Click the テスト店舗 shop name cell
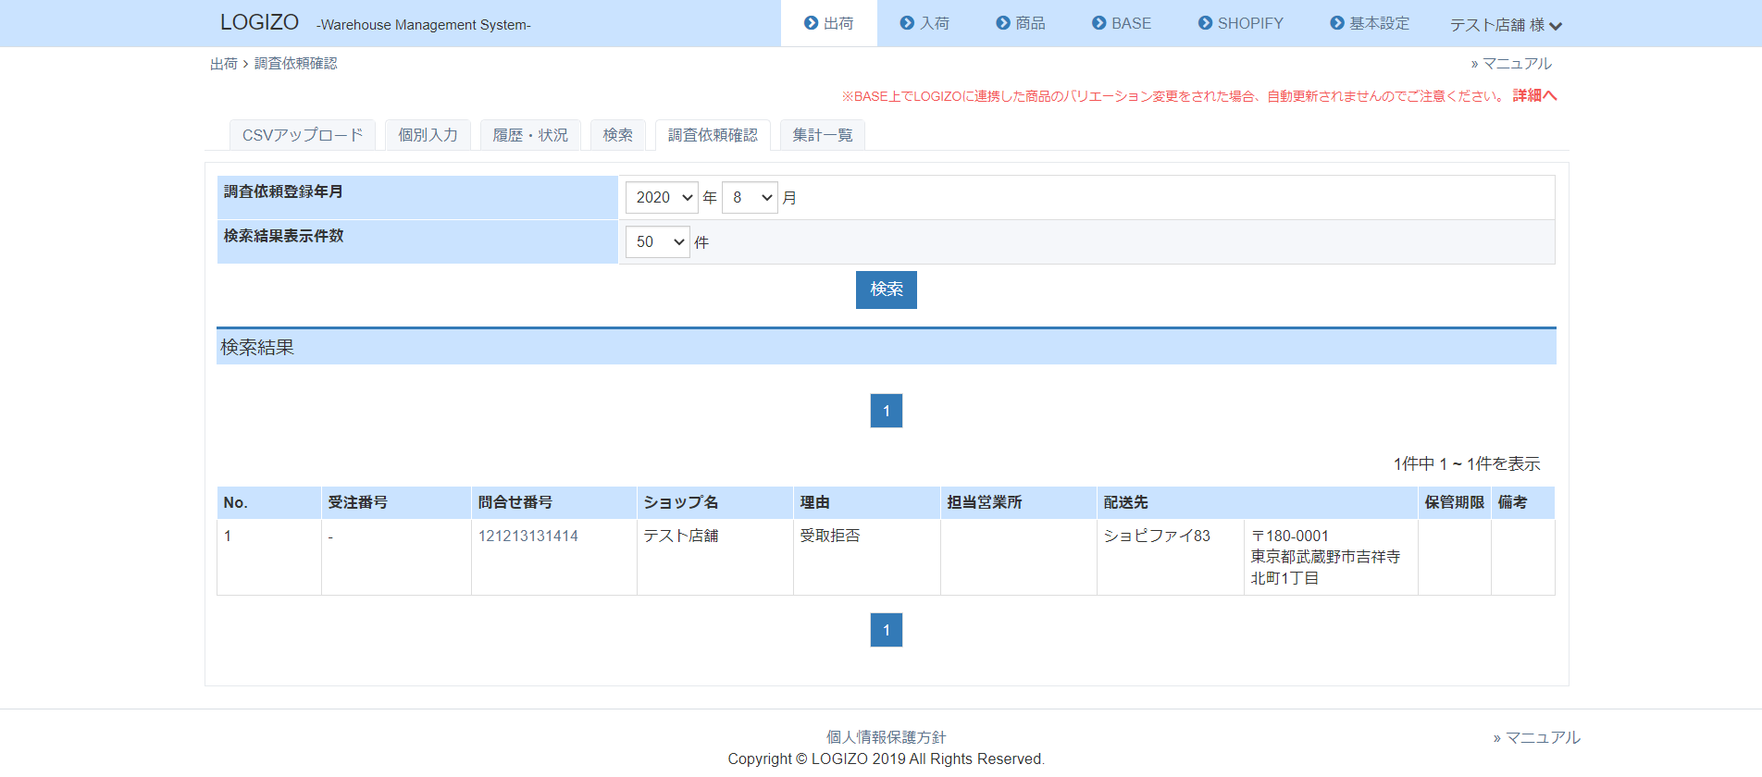The height and width of the screenshot is (777, 1762). tap(714, 557)
